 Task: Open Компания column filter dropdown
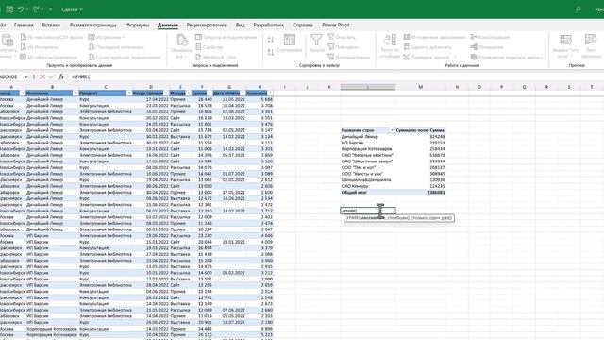(x=75, y=93)
